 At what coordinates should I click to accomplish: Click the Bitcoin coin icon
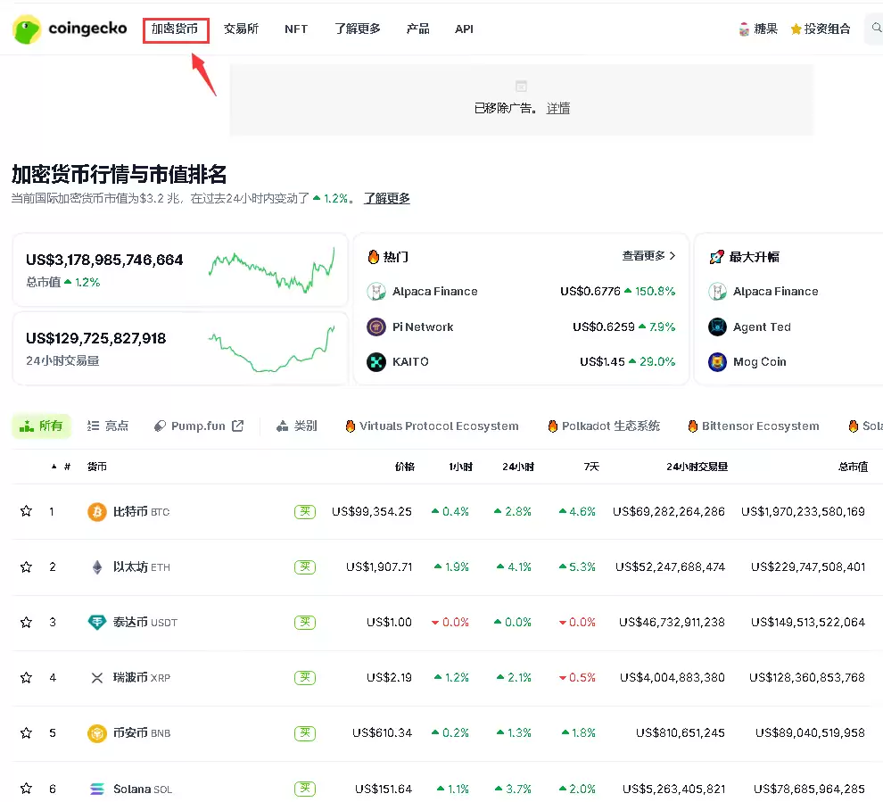pyautogui.click(x=96, y=511)
